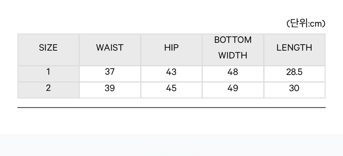This screenshot has width=343, height=156.
Task: Click the light blue section below divider
Action: click(171, 145)
